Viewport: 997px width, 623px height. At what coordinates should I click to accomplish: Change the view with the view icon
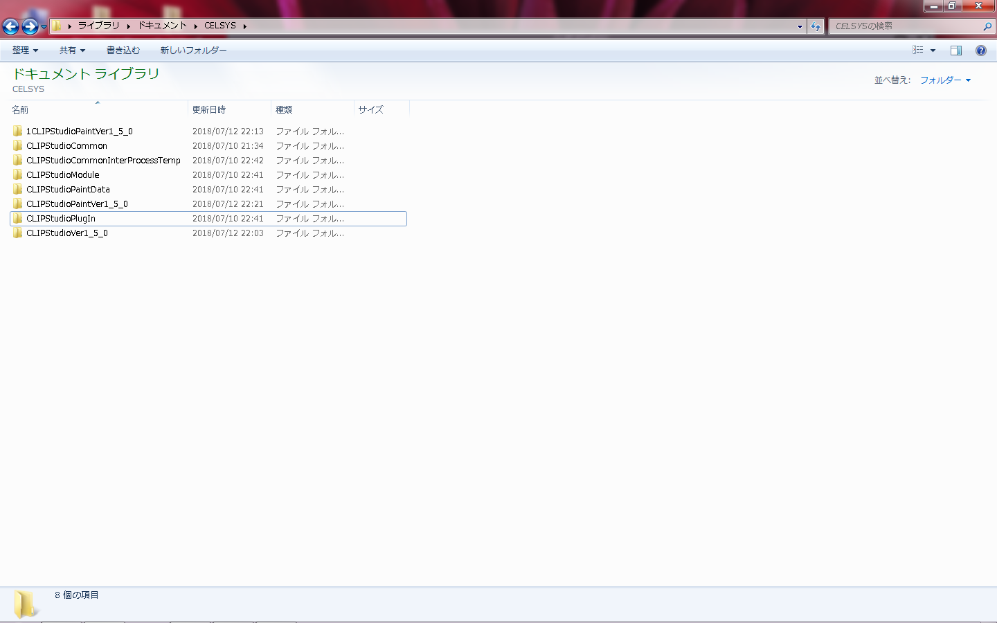(x=918, y=51)
